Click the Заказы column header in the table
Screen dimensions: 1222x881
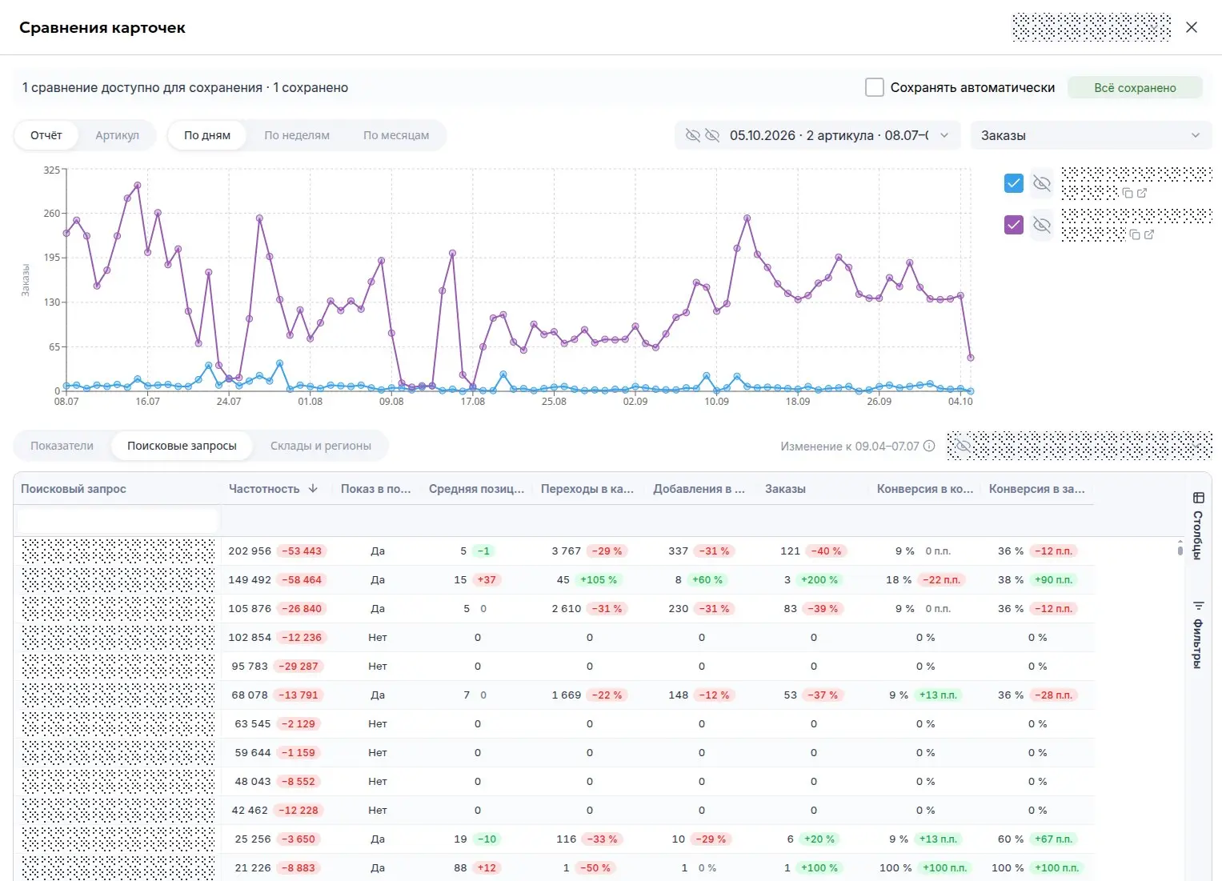click(x=785, y=489)
